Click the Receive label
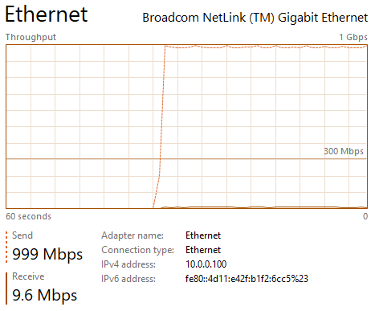 [x=28, y=276]
